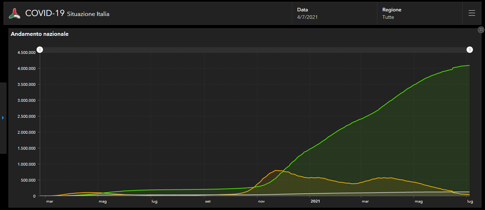Viewport: 485px width, 210px height.
Task: Click the orange curve peak near November
Action: pos(277,171)
